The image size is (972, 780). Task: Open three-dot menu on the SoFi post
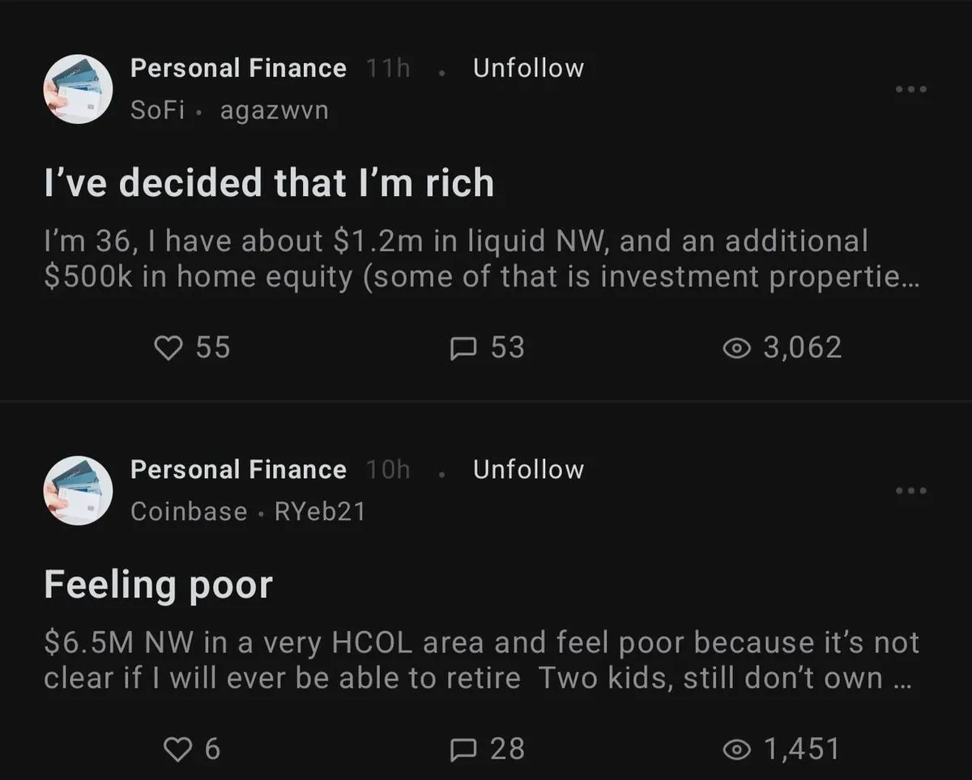coord(910,89)
